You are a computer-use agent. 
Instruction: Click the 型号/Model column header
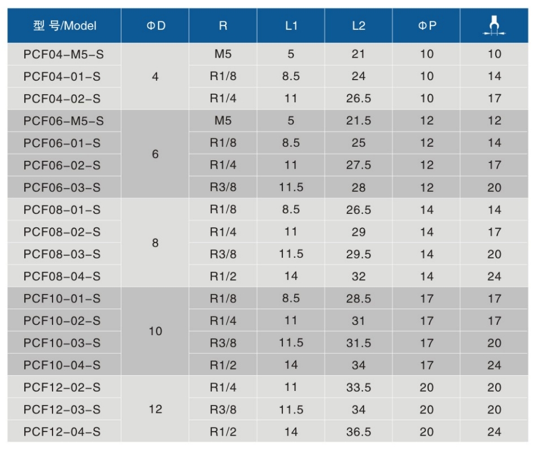[x=64, y=26]
